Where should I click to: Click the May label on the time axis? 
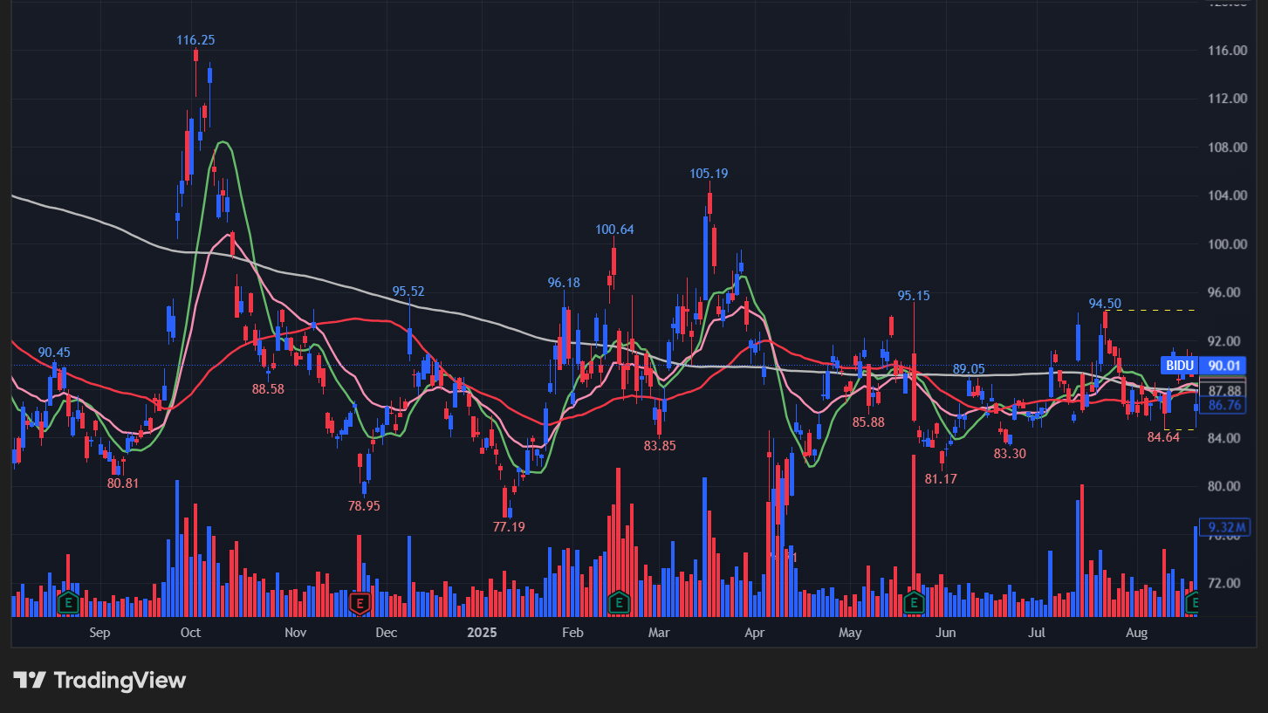click(850, 633)
